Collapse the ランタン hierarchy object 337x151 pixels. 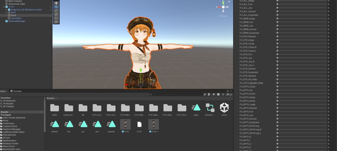[4, 7]
